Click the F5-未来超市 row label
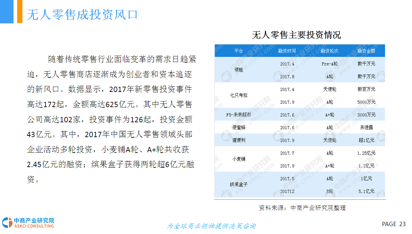Image resolution: width=412 pixels, height=234 pixels. tap(239, 115)
